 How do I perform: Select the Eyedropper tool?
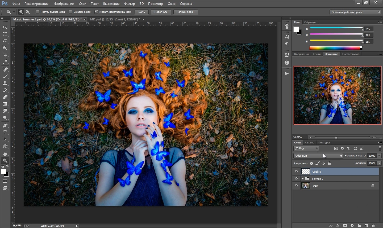coord(5,62)
